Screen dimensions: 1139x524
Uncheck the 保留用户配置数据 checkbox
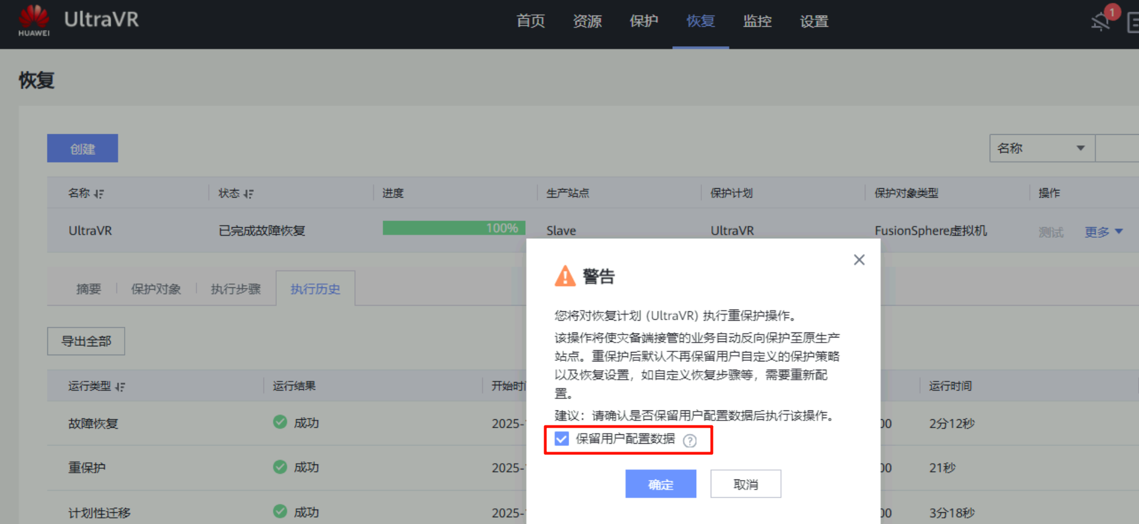[x=561, y=439]
